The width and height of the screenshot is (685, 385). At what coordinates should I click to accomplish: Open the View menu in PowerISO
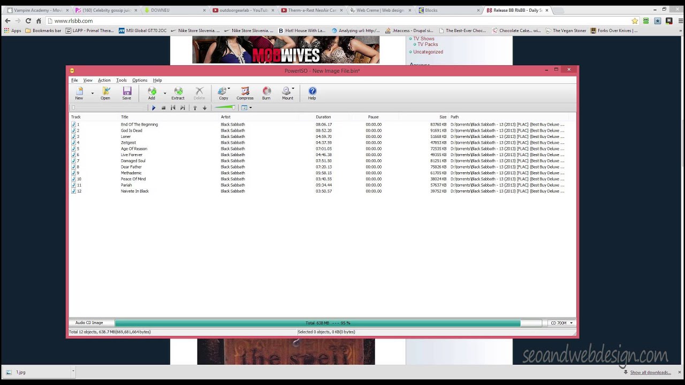[x=88, y=80]
